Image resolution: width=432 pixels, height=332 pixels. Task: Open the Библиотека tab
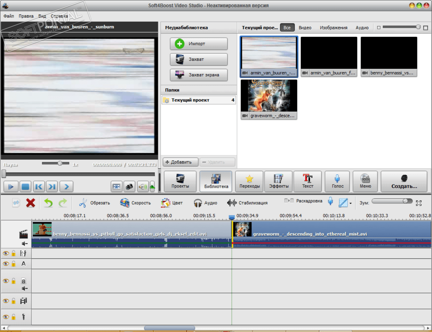[x=216, y=181]
